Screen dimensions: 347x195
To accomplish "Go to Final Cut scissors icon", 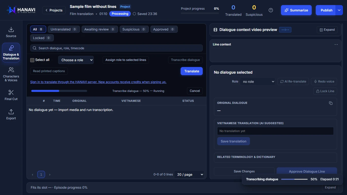I will click(11, 92).
